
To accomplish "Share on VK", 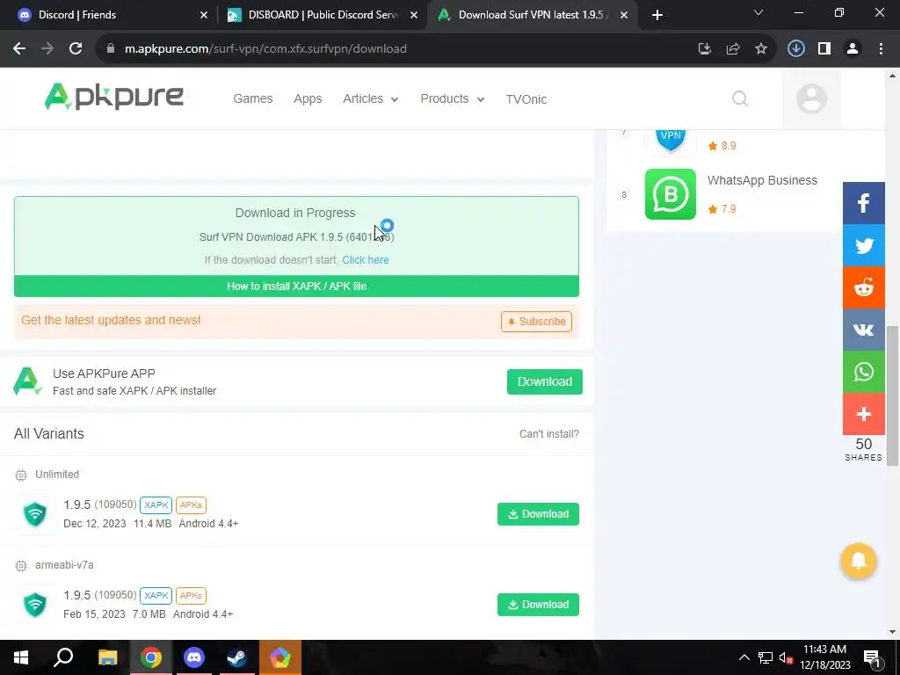I will click(x=863, y=330).
